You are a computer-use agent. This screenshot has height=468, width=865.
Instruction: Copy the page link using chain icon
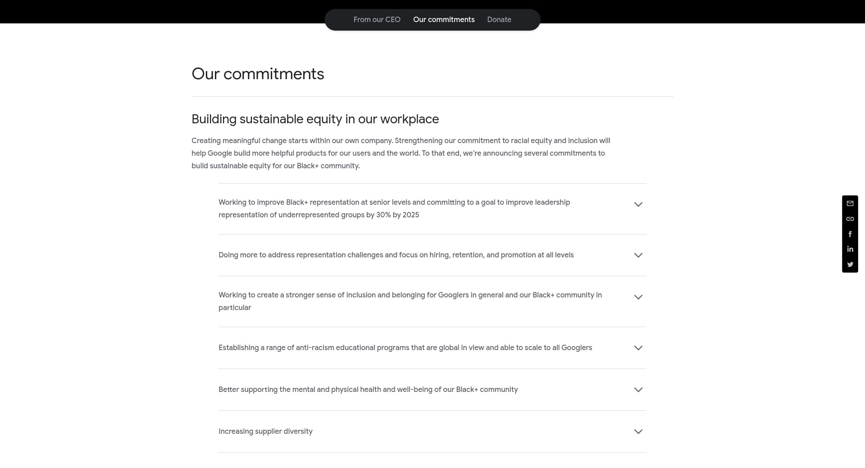[x=850, y=219]
